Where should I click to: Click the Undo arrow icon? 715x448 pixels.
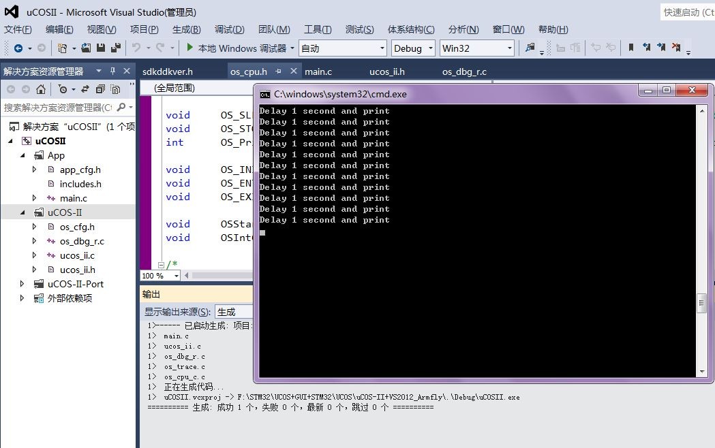(136, 48)
